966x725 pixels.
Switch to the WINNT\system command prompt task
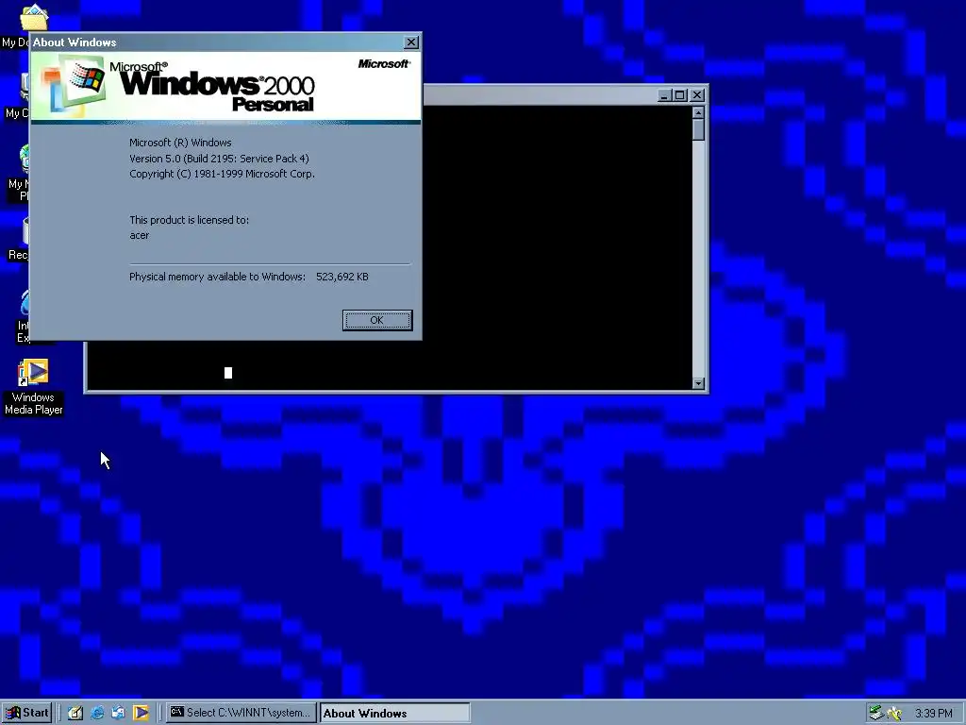[x=241, y=713]
